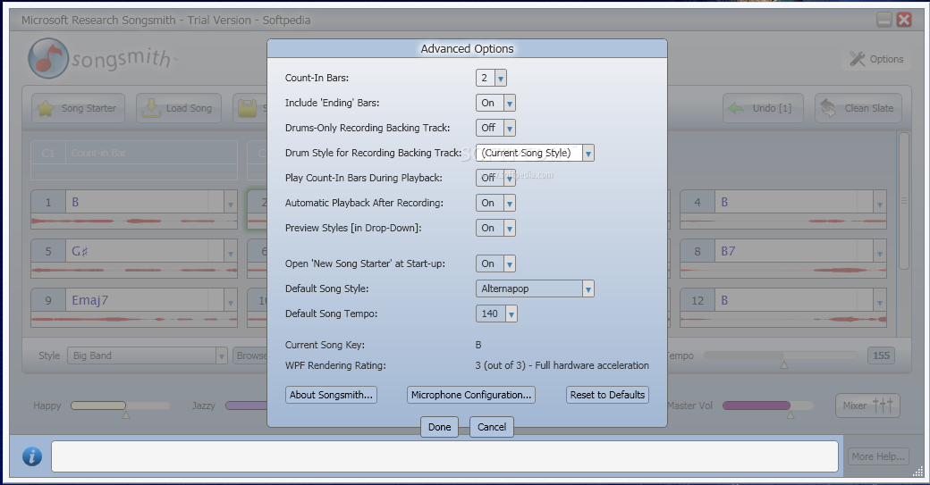Open Default Song Style Alternapop dropdown
This screenshot has width=930, height=485.
[588, 289]
